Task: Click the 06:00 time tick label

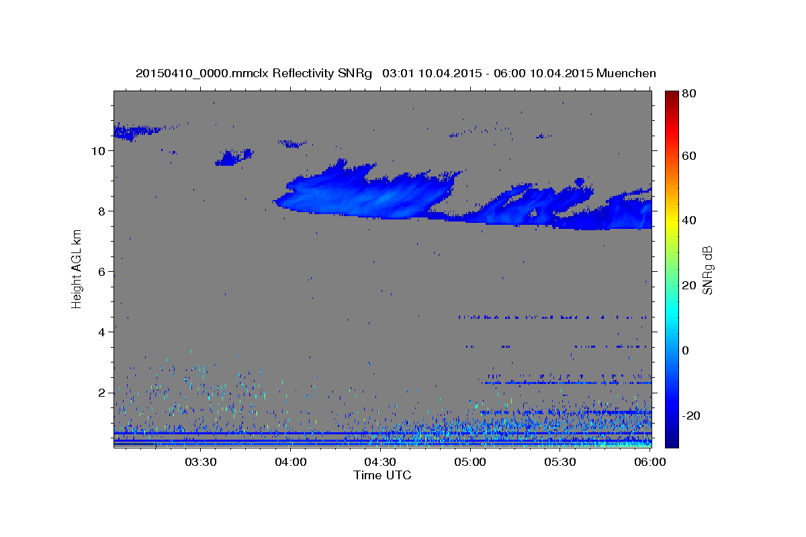Action: 650,462
